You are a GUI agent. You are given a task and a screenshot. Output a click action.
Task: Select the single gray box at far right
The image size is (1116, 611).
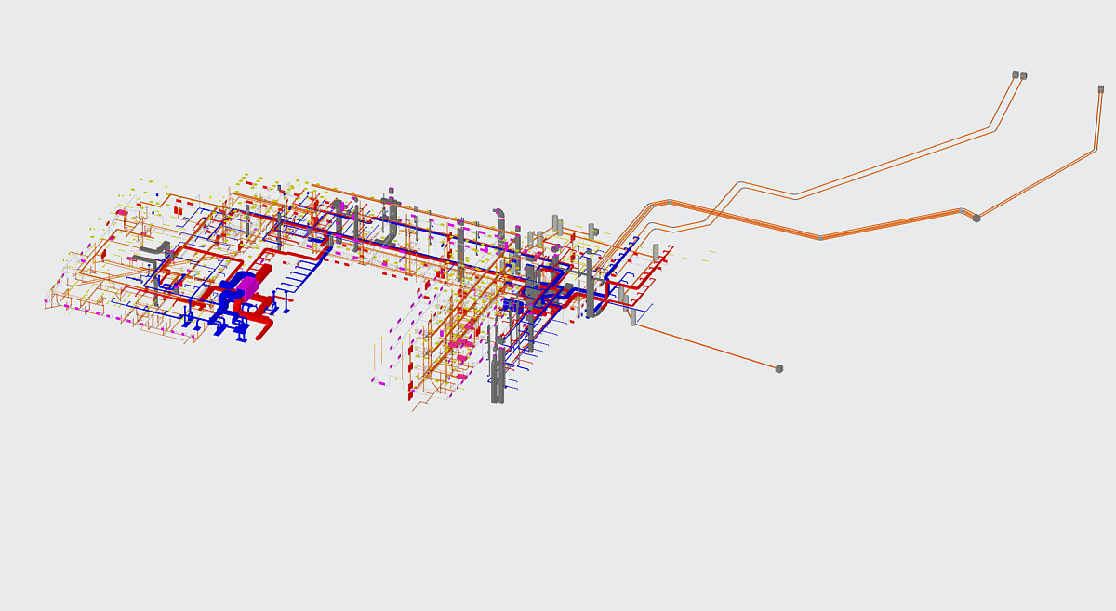click(1101, 89)
